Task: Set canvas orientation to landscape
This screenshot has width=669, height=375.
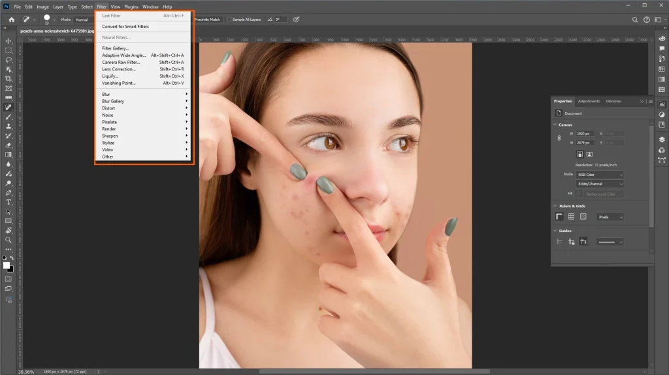Action: point(589,155)
